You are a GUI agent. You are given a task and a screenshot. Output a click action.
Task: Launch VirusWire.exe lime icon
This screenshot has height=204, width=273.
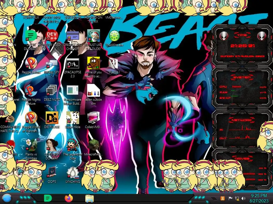[x=114, y=36]
